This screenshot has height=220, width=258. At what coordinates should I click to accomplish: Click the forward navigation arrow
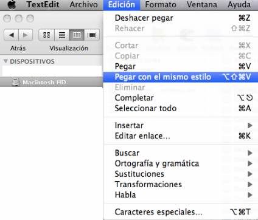(x=26, y=35)
